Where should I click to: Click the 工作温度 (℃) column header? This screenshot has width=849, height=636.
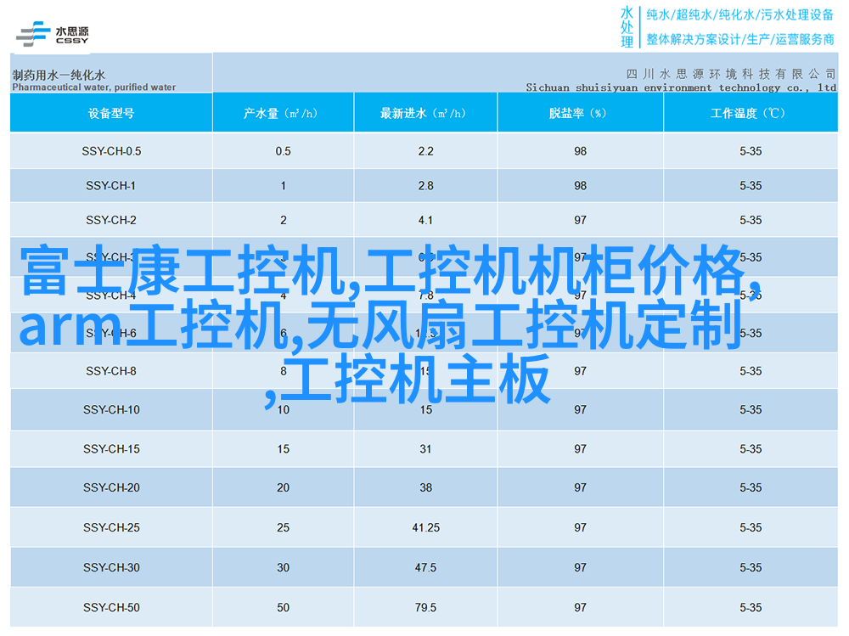click(x=751, y=113)
